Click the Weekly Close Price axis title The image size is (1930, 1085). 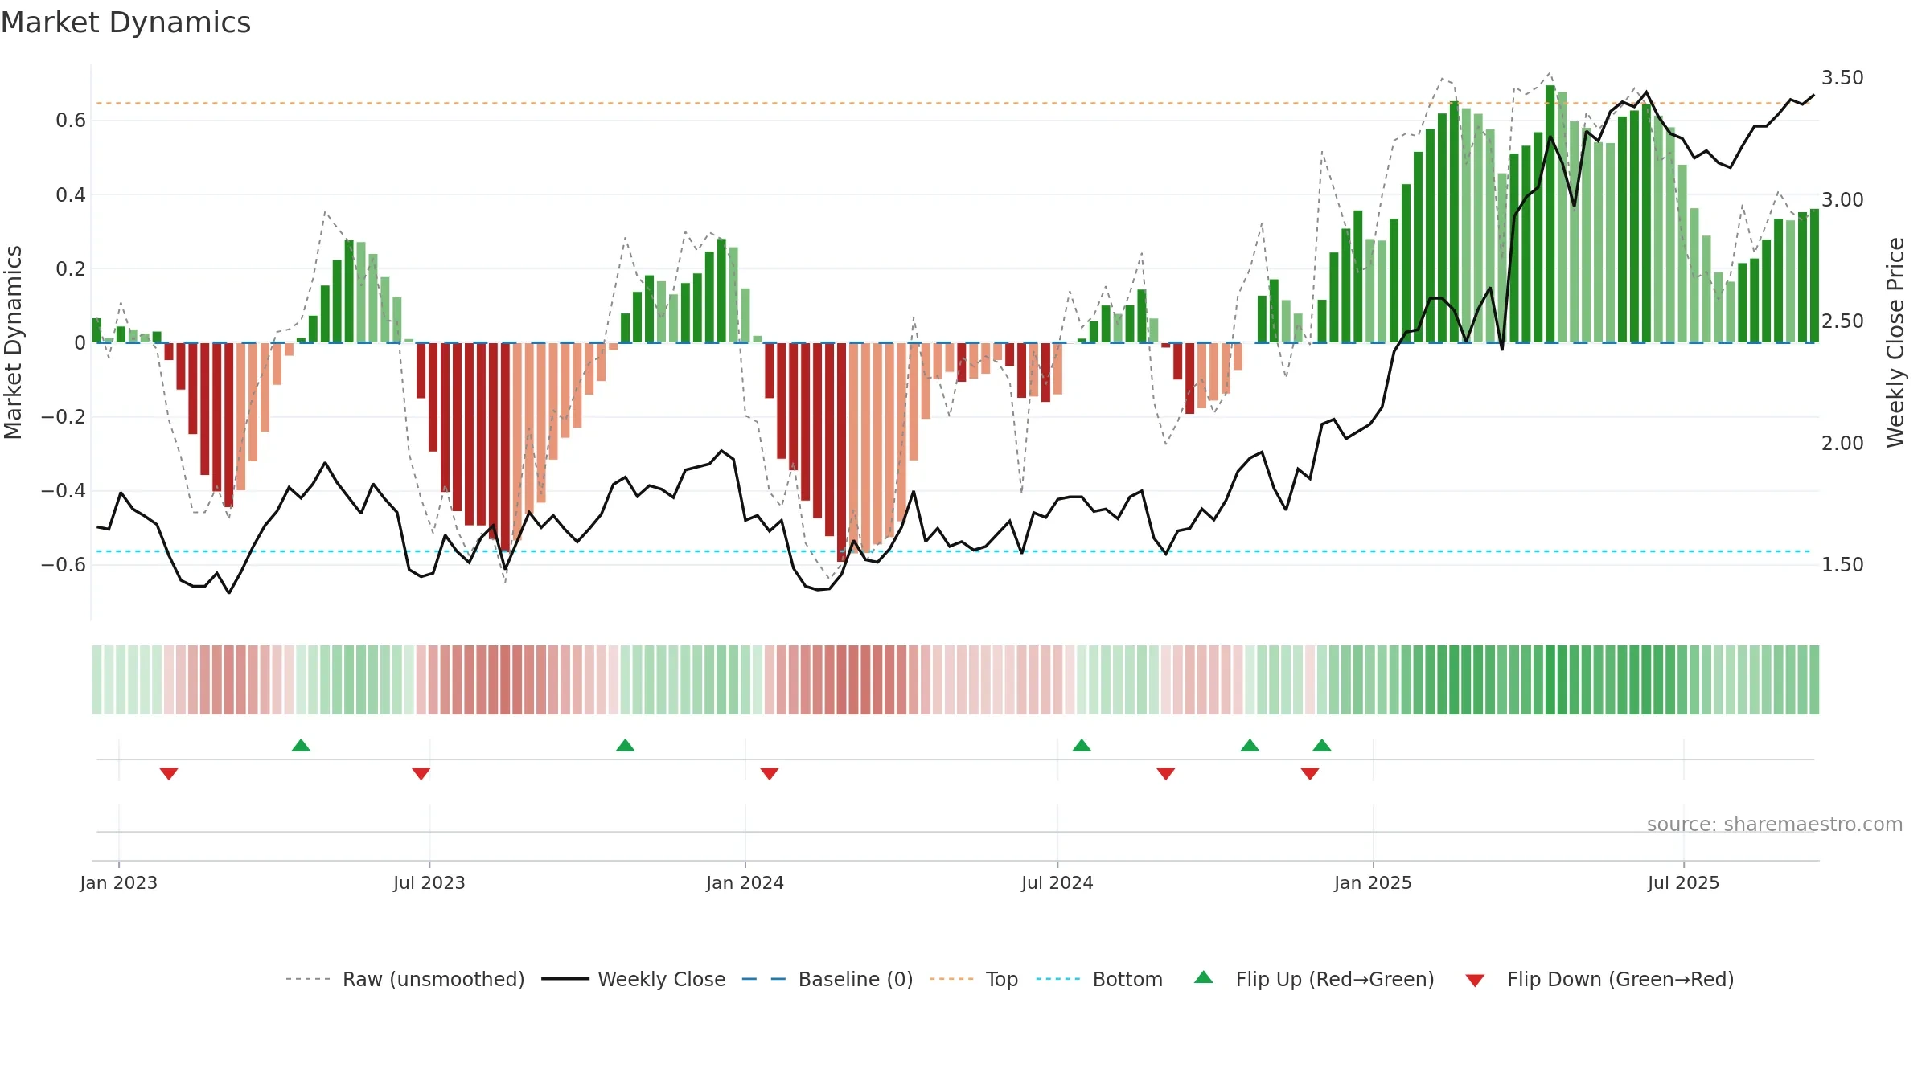1896,342
